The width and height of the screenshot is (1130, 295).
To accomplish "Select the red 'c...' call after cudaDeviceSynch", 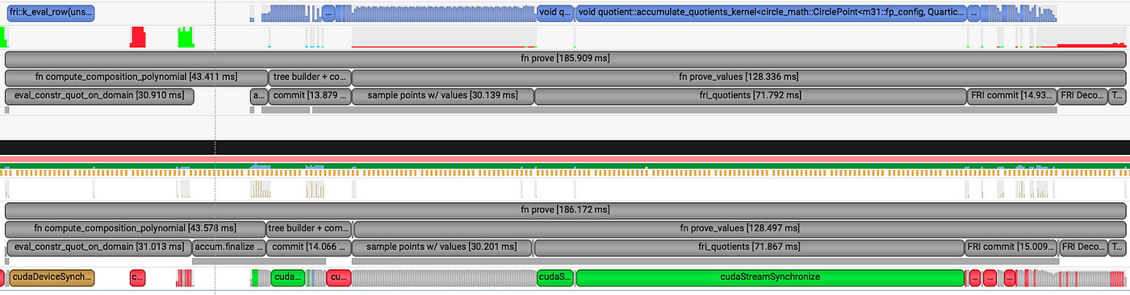I will coord(137,277).
